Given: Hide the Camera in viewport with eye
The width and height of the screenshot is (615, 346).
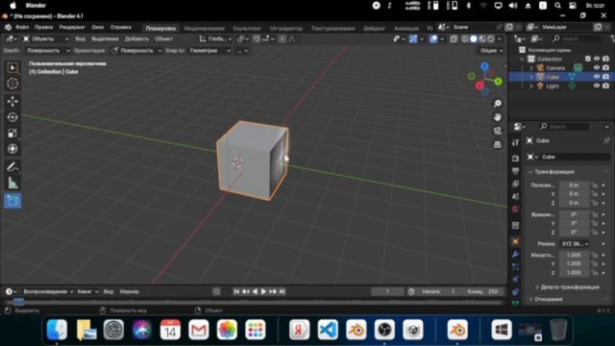Looking at the screenshot, I should [x=597, y=68].
